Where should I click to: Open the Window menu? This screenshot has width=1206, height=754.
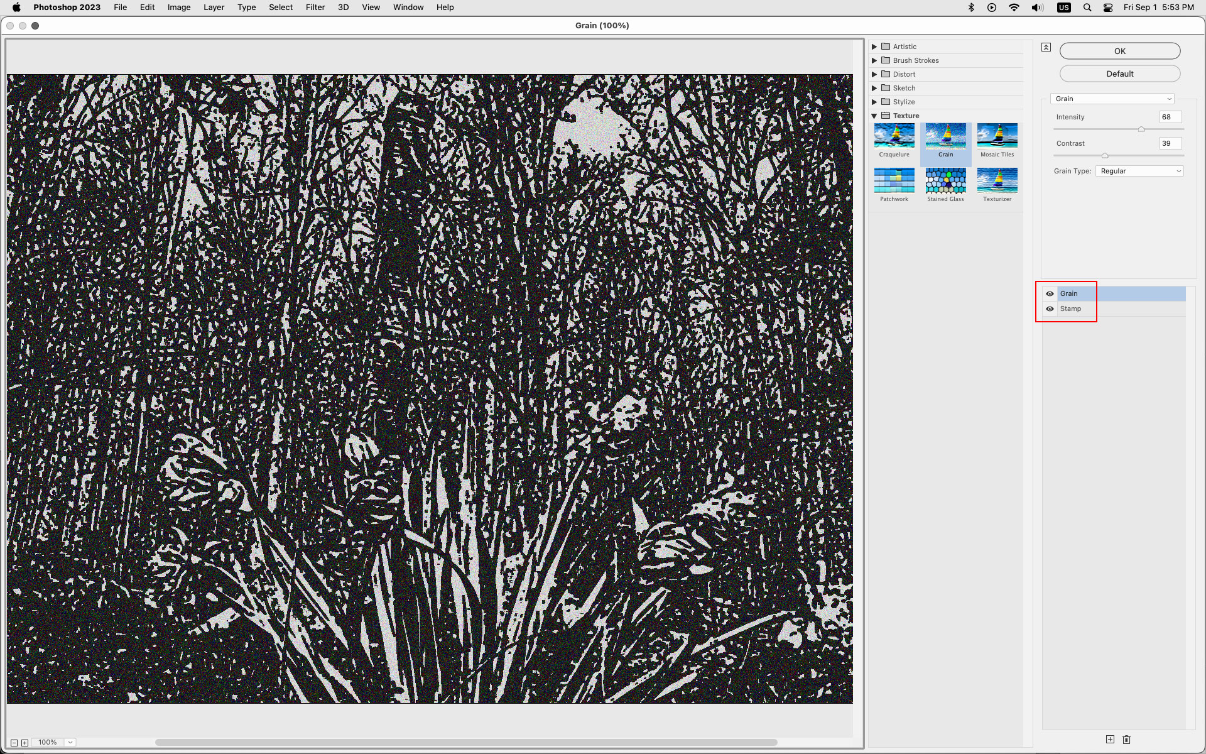(408, 7)
